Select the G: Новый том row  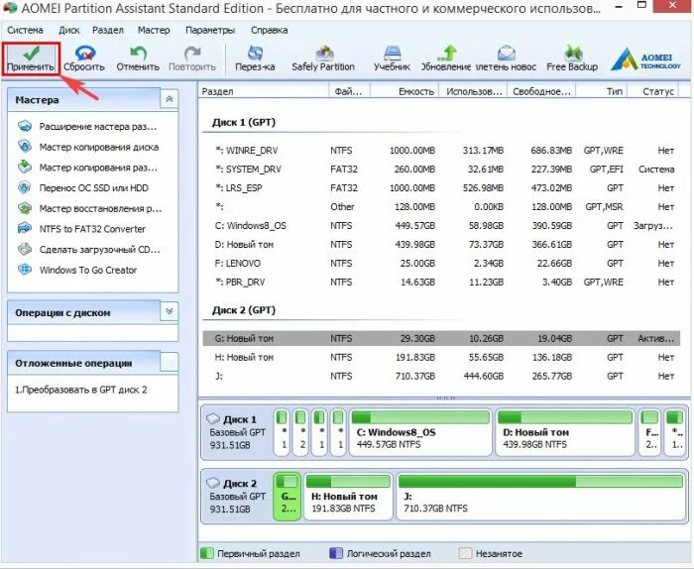(441, 338)
